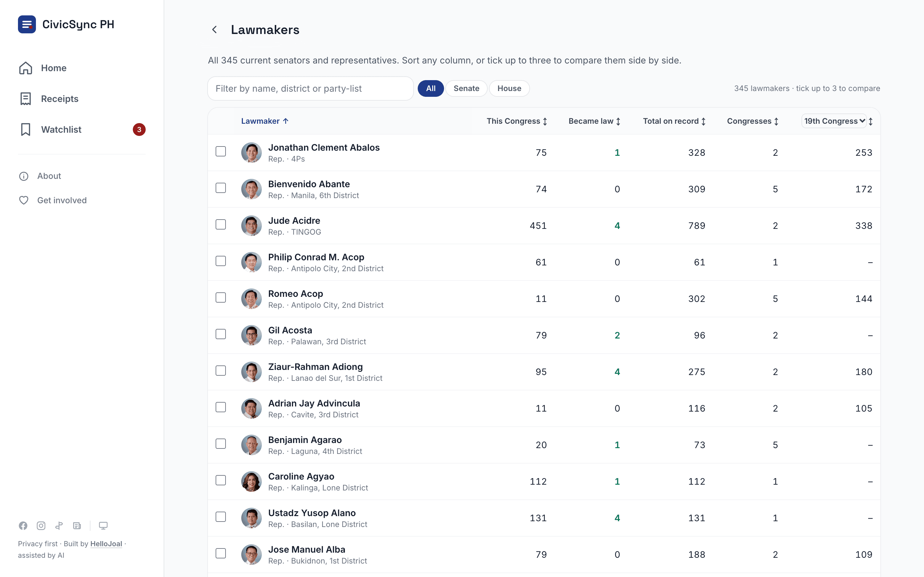The height and width of the screenshot is (577, 924).
Task: Click Jude Acidre's 451 This Congress value
Action: (538, 226)
